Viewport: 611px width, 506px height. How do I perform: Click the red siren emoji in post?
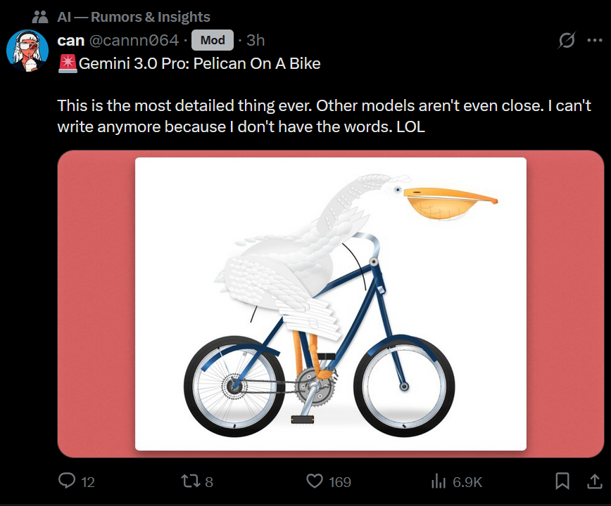[x=68, y=64]
